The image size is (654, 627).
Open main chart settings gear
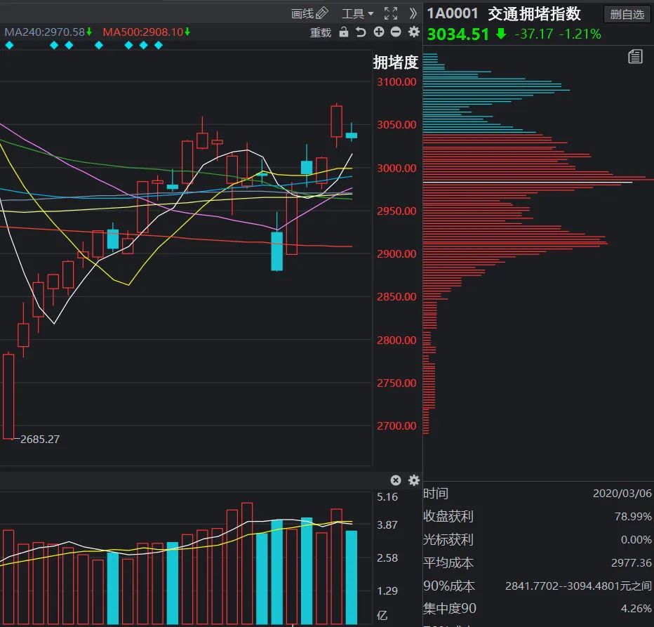(413, 32)
